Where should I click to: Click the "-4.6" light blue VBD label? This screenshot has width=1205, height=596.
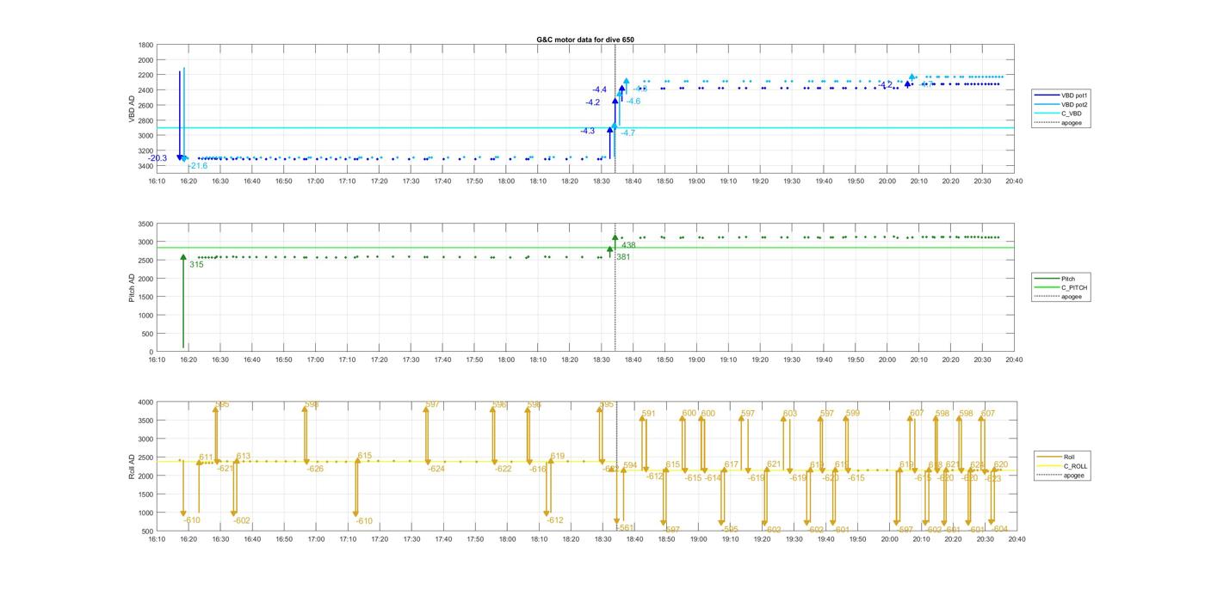pyautogui.click(x=633, y=101)
